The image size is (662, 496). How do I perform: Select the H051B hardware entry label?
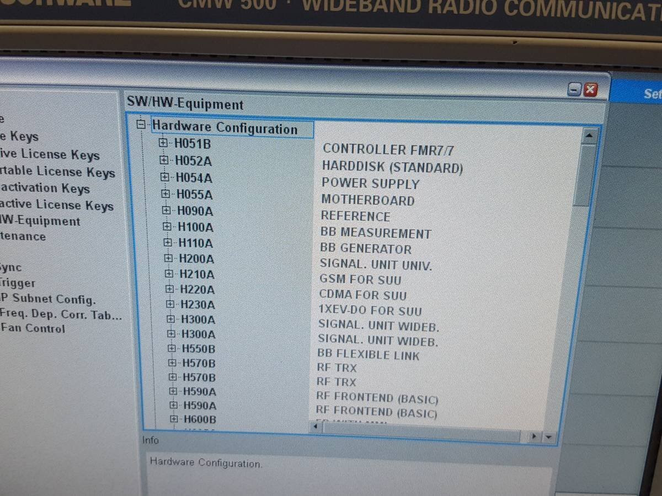(193, 144)
